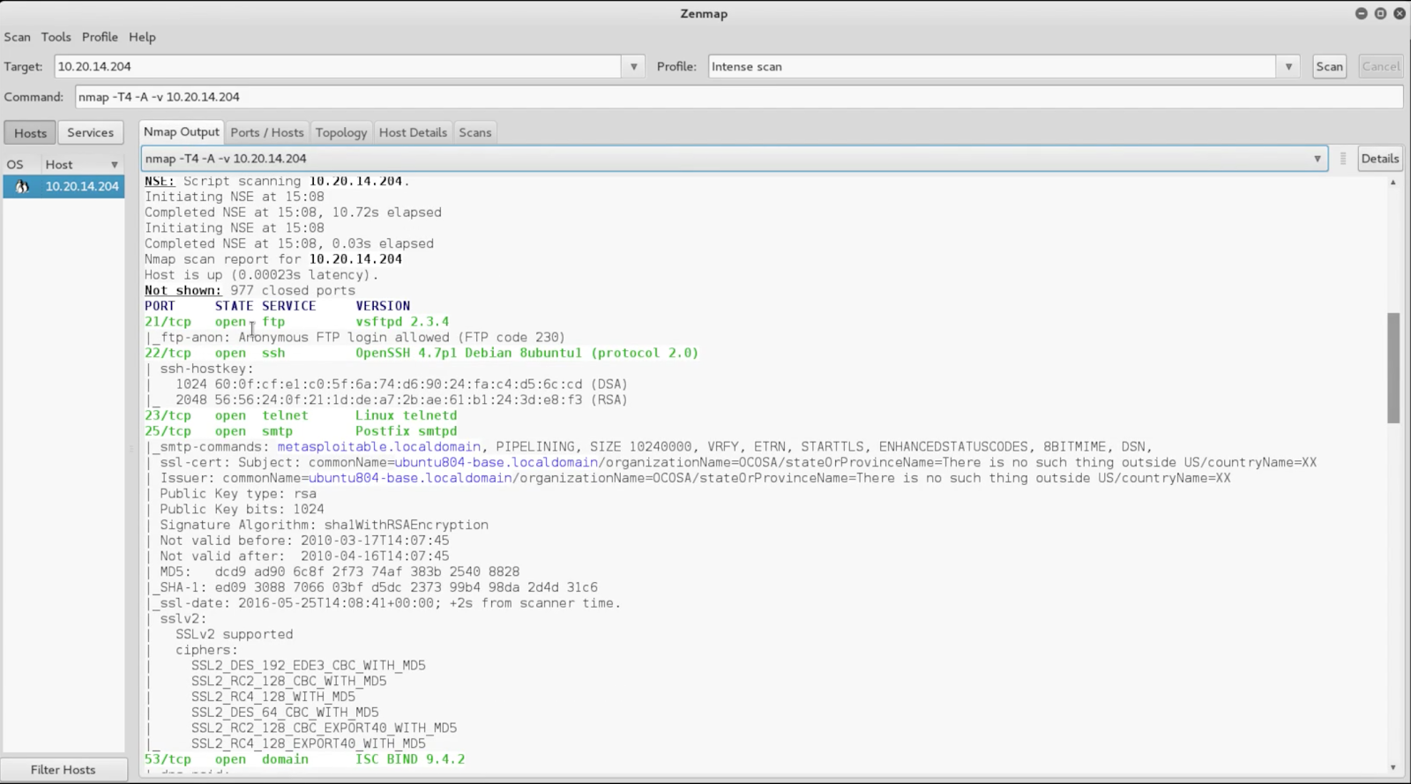Screen dimensions: 1411x784
Task: Maximize the Zenmap window
Action: click(1380, 13)
